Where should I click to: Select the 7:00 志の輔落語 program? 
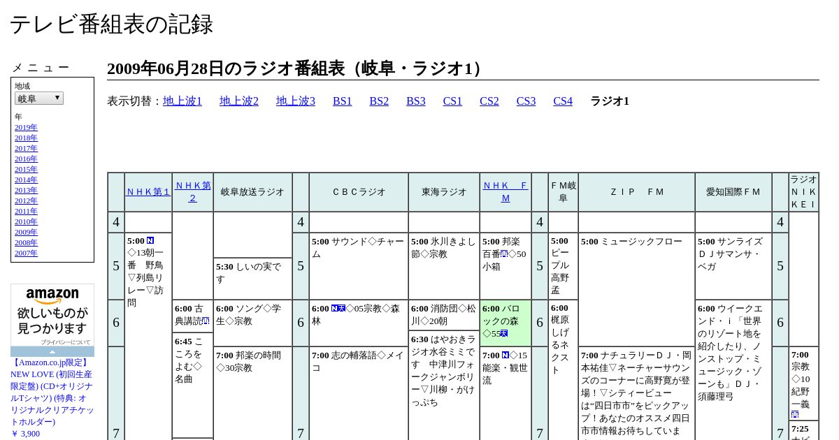pos(359,393)
